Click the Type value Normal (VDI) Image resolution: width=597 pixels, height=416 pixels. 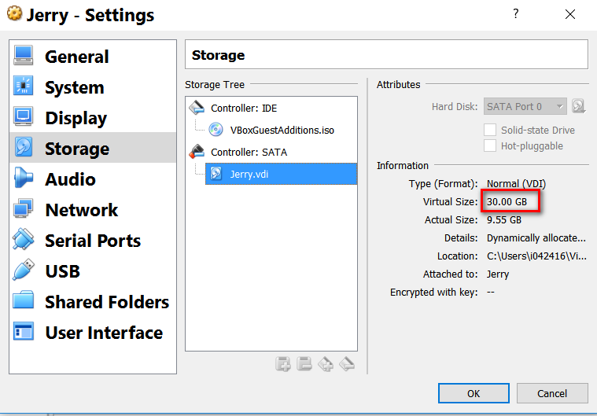(516, 184)
